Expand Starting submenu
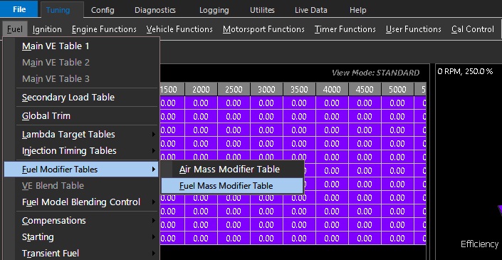 [82, 237]
